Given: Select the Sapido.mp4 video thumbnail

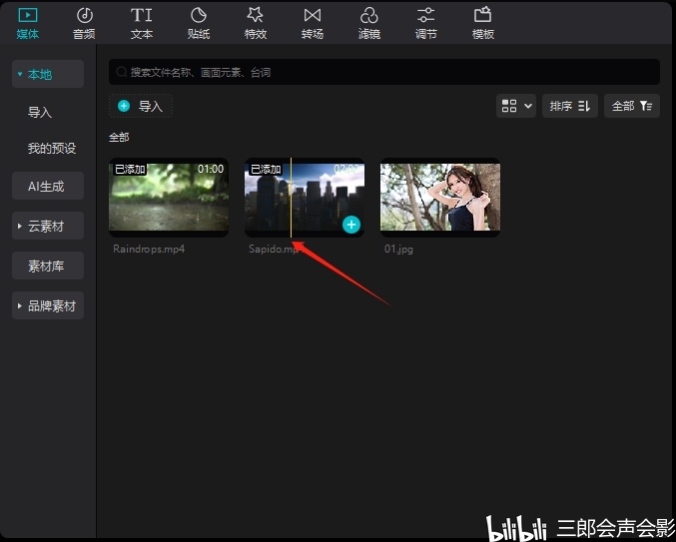Looking at the screenshot, I should point(305,198).
